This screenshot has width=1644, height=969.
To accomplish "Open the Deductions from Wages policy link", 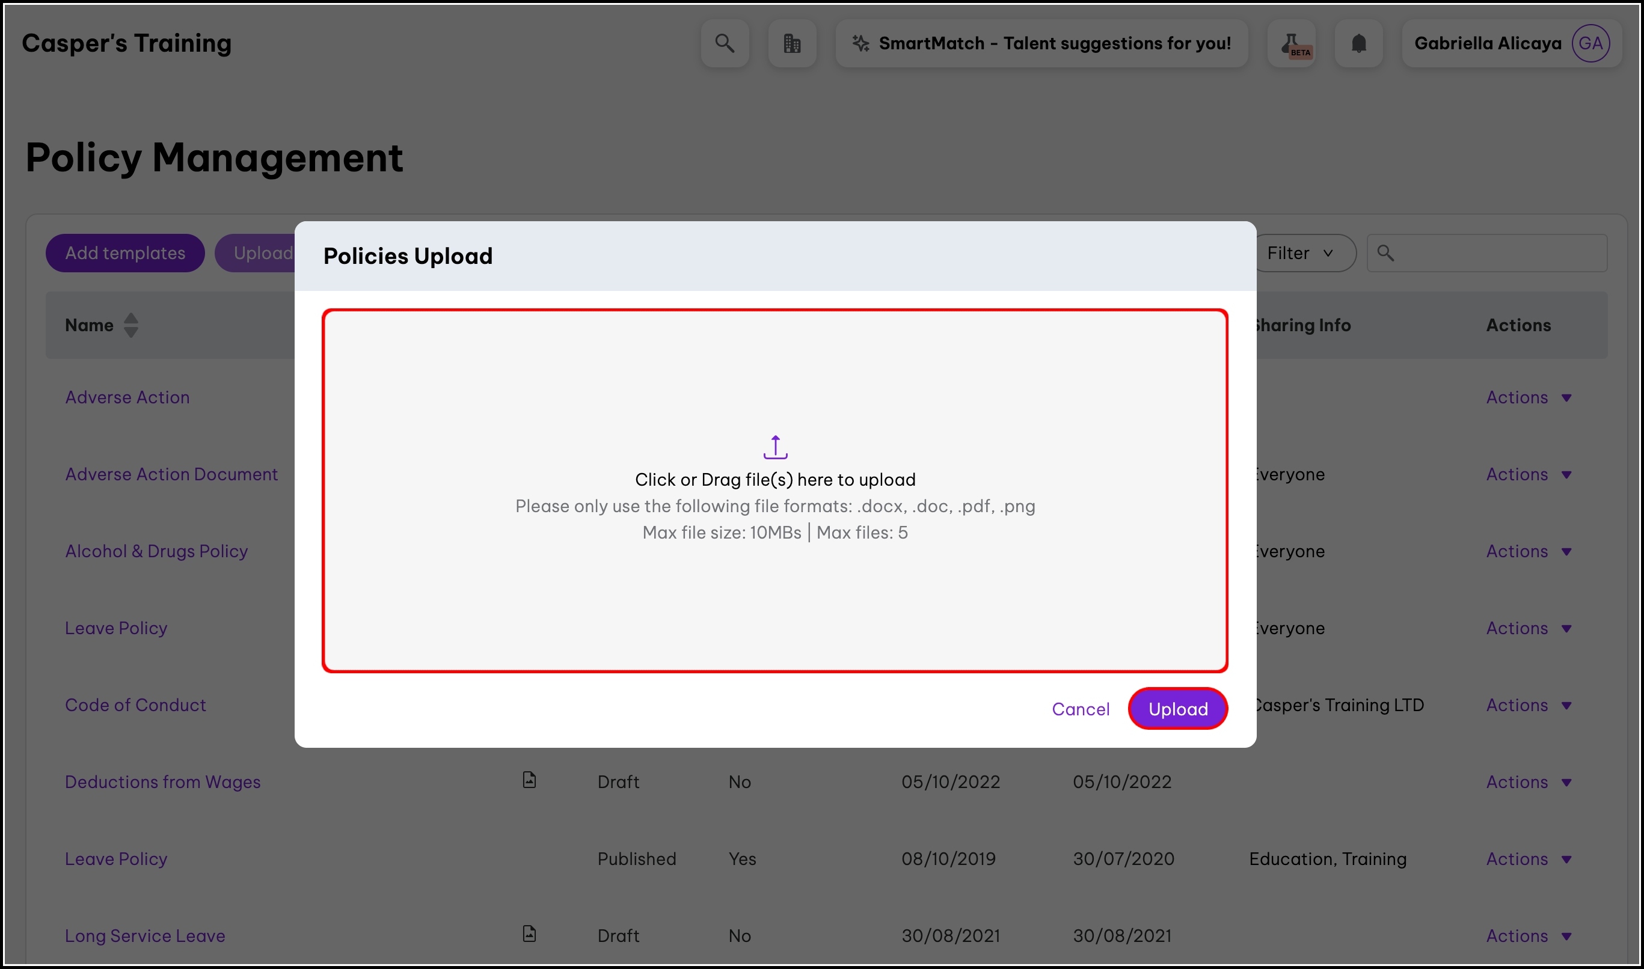I will click(162, 782).
